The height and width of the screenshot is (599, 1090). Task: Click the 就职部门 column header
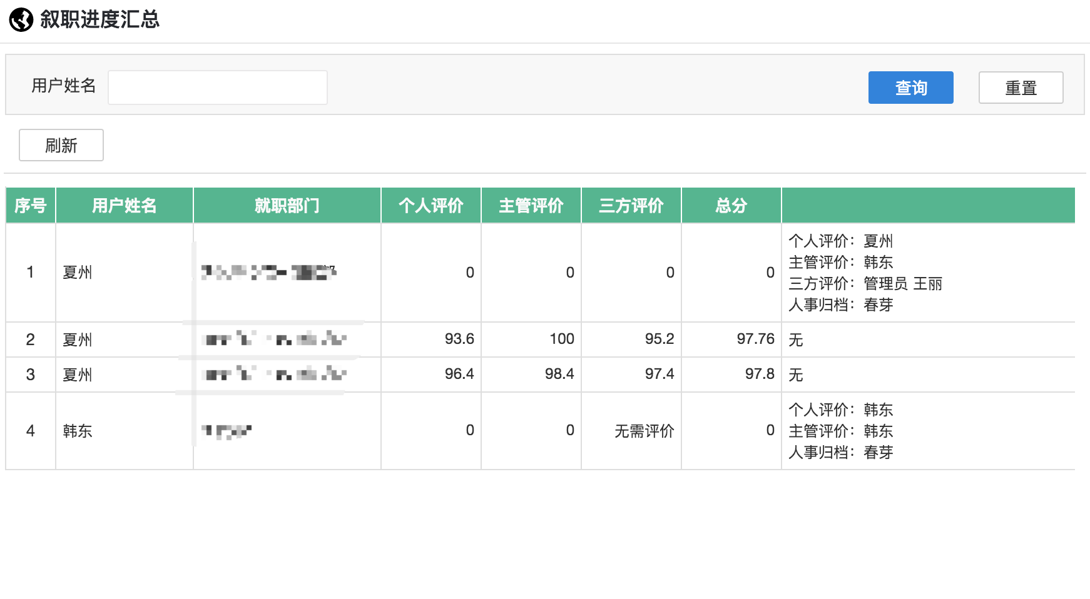pyautogui.click(x=287, y=206)
